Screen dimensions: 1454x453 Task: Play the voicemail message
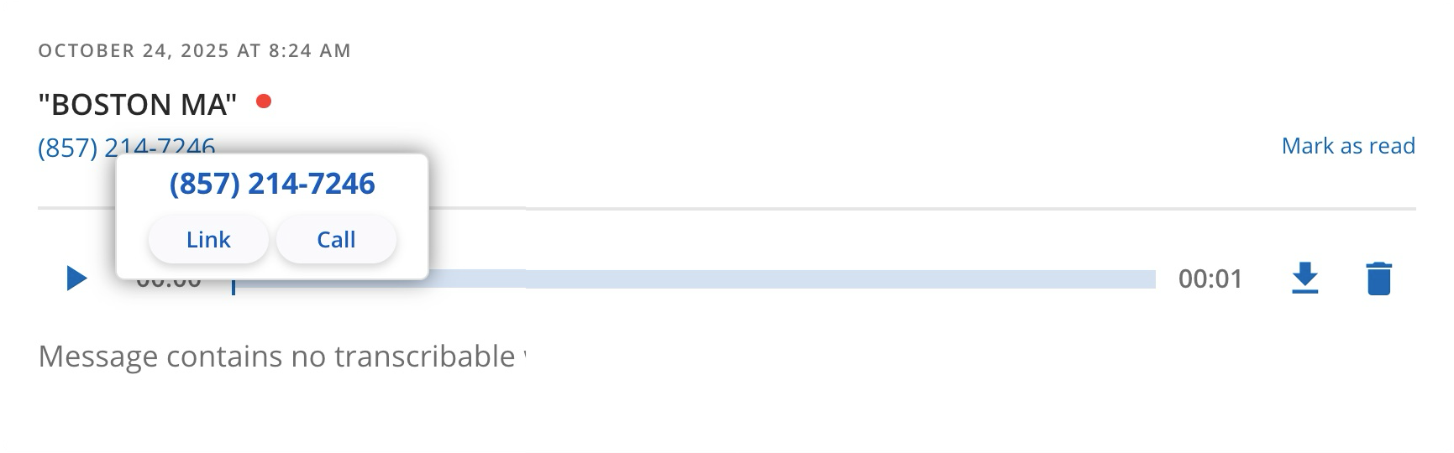[76, 278]
